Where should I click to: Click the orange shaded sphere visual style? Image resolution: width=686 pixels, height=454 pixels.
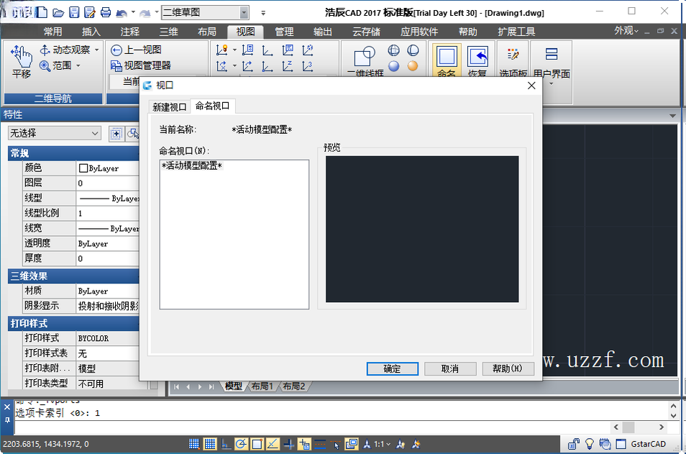pos(413,66)
